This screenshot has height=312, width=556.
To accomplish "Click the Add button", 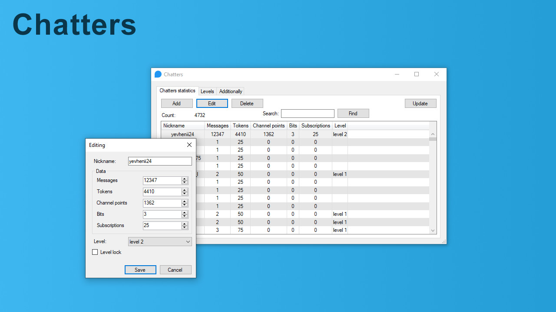I will tap(177, 103).
